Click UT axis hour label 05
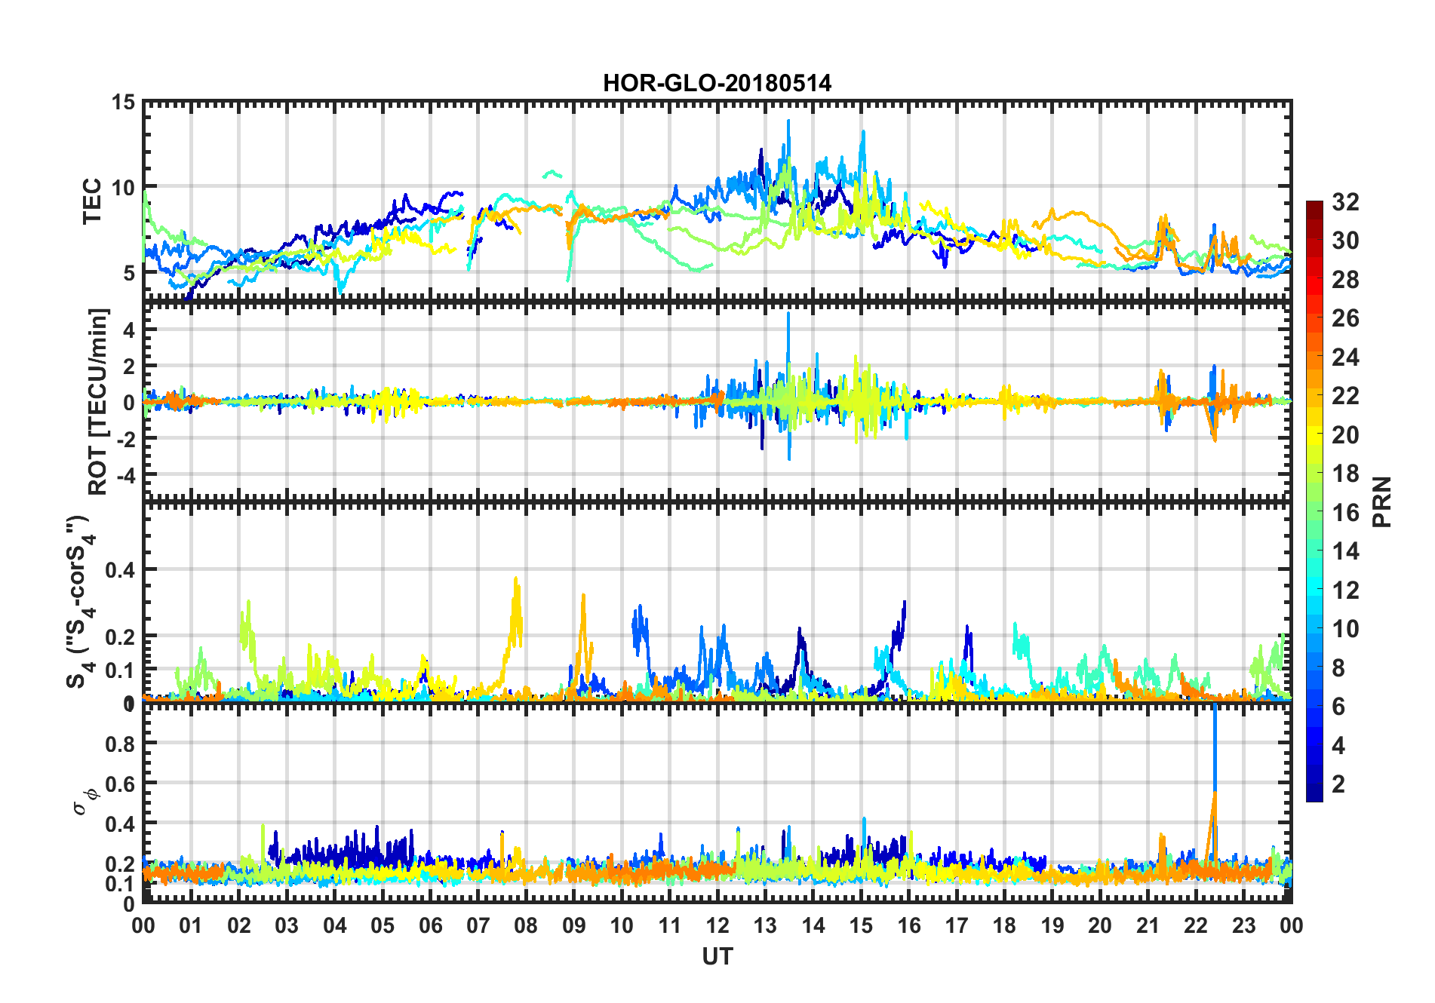1435x1003 pixels. pyautogui.click(x=383, y=925)
